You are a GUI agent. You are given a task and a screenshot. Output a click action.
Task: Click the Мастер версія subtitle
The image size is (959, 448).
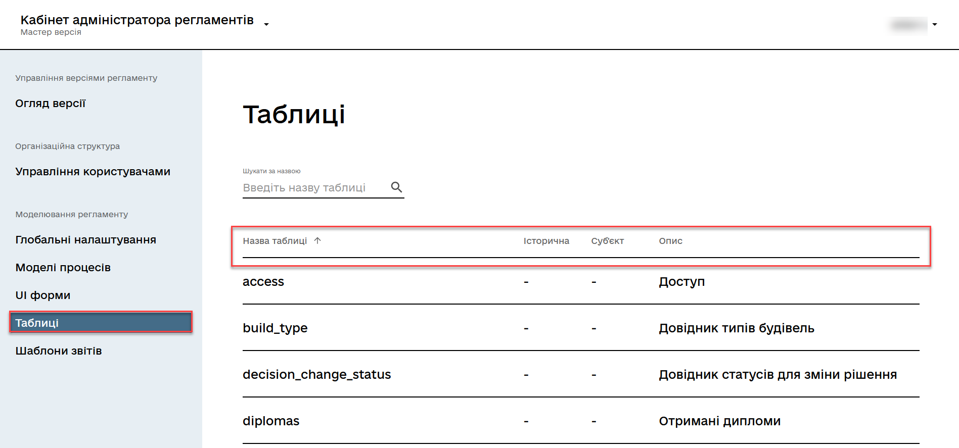coord(51,32)
